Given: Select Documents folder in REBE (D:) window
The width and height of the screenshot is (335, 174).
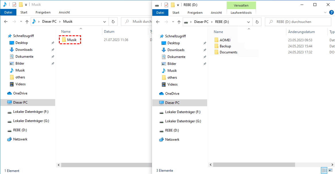Looking at the screenshot, I should [x=228, y=52].
